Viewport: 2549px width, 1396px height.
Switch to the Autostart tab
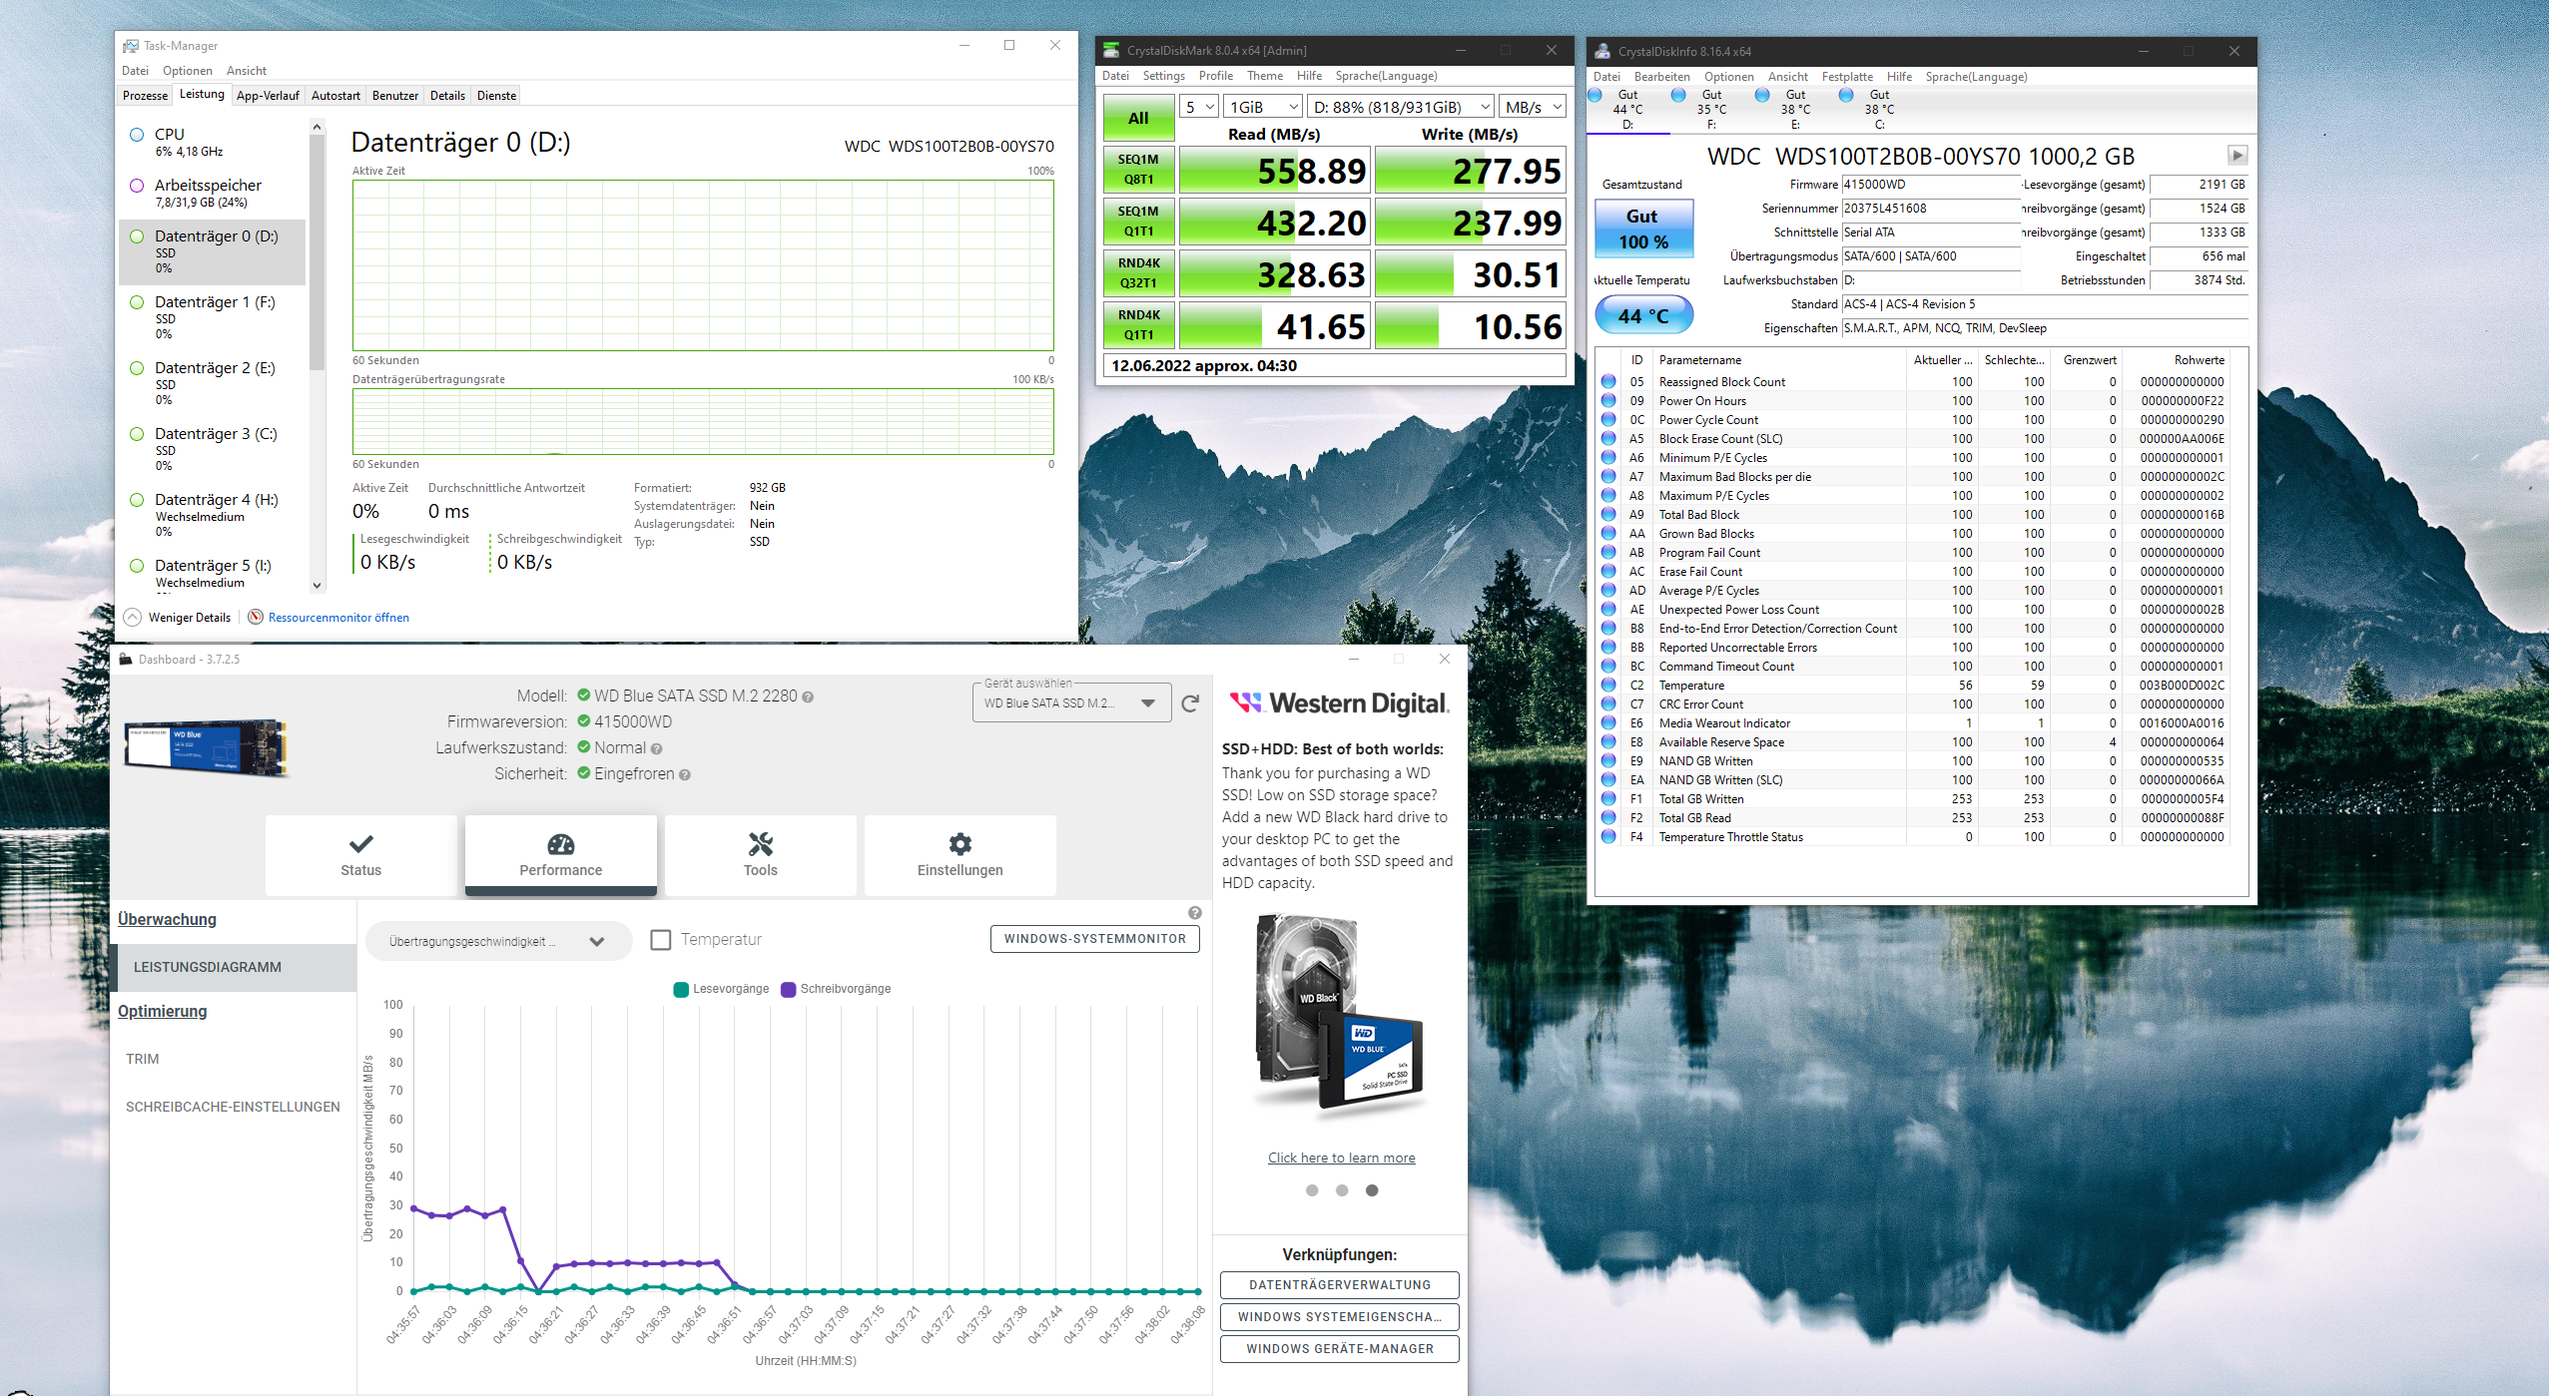(335, 96)
